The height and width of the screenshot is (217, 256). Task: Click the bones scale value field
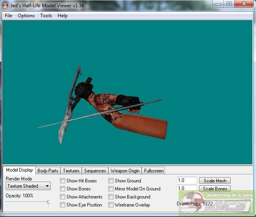(187, 188)
